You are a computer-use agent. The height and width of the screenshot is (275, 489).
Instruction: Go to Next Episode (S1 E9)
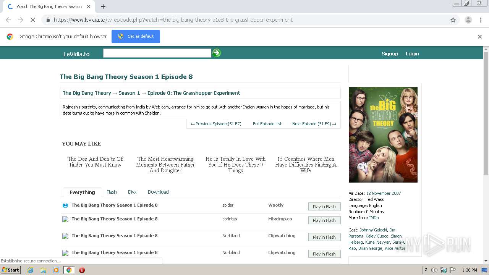click(314, 124)
